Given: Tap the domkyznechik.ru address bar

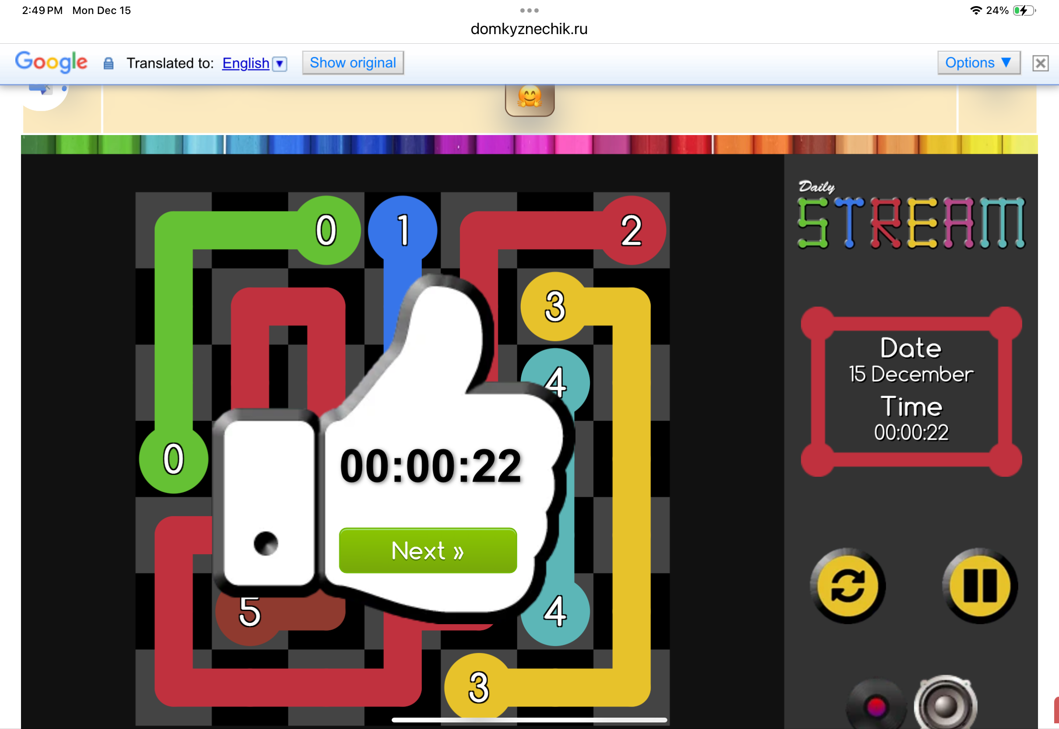Looking at the screenshot, I should pos(529,29).
